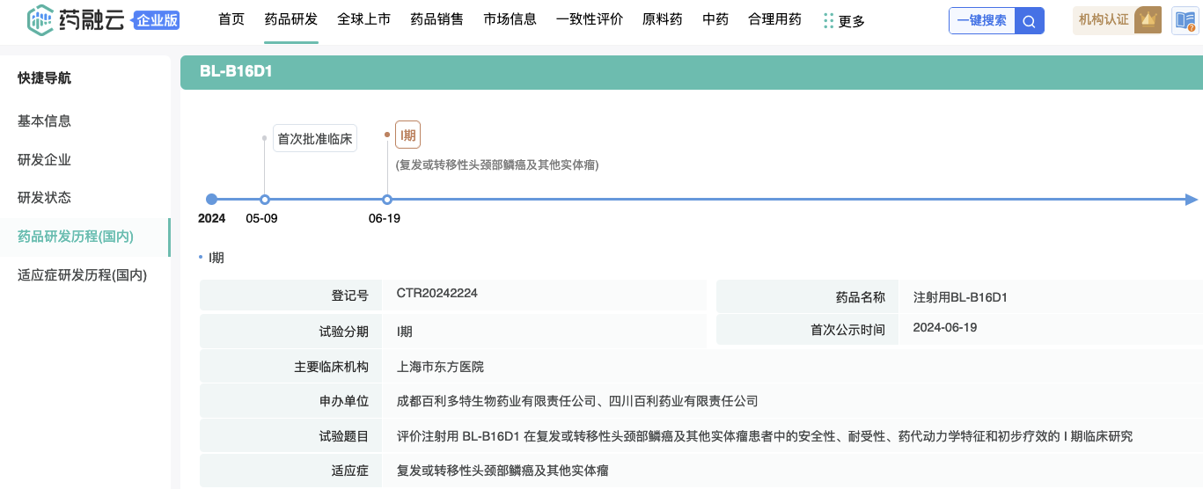The image size is (1203, 489).
Task: Click the 2024 timeline start dot
Action: pos(211,200)
